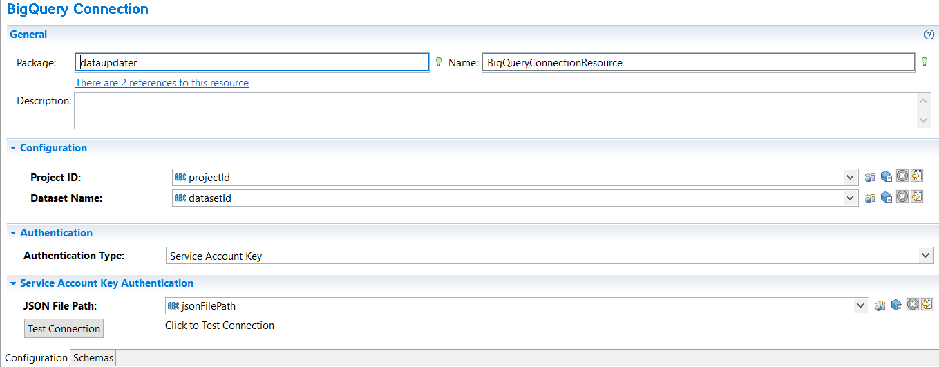Click the 'Click to Test Connection' status text

tap(220, 326)
